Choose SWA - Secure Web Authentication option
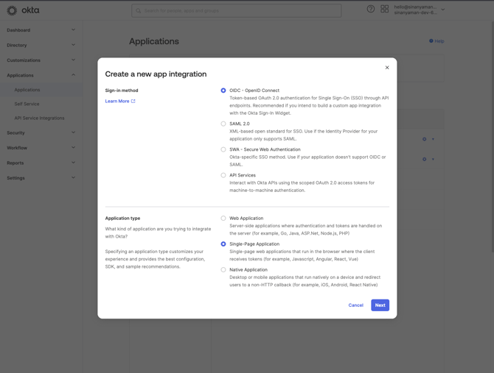Screen dimensions: 494x373 (223, 149)
